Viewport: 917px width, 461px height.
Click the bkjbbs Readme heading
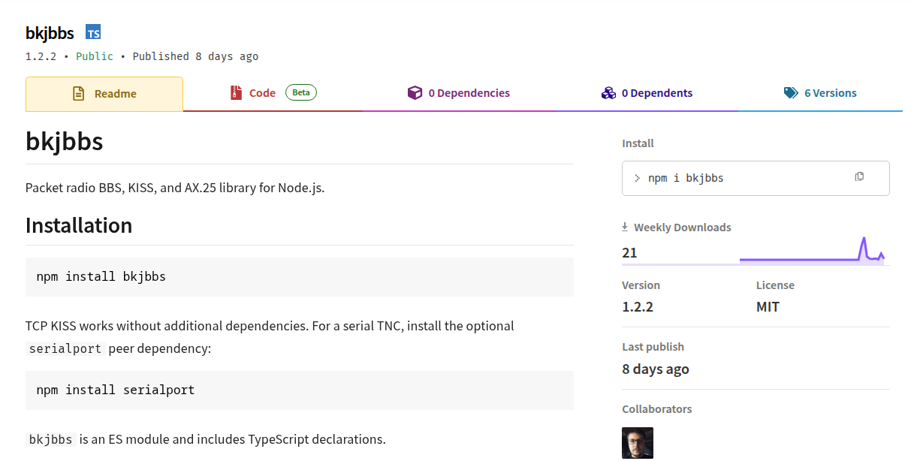[64, 141]
